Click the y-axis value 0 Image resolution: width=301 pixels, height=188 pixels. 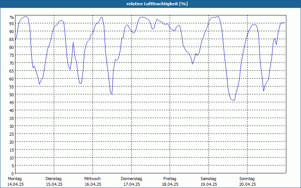(13, 174)
